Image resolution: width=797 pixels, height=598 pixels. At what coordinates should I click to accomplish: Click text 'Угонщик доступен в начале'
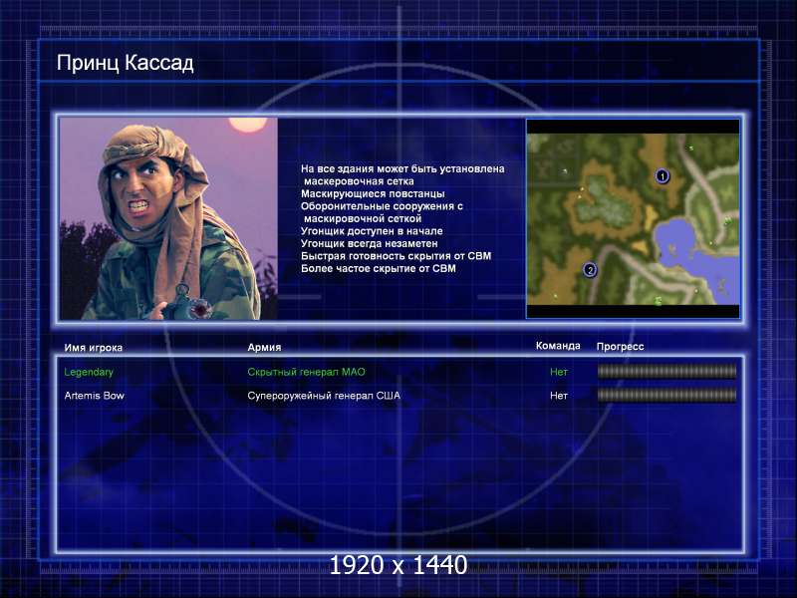tap(372, 231)
